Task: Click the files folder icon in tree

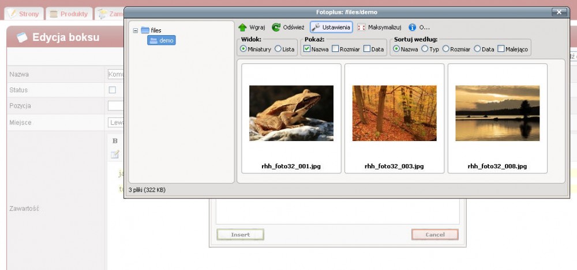Action: click(x=145, y=31)
